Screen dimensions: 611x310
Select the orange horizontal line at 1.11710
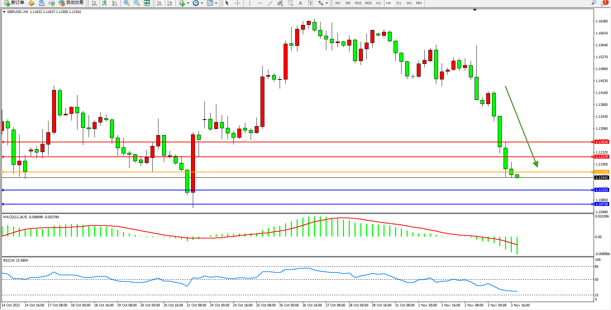289,172
